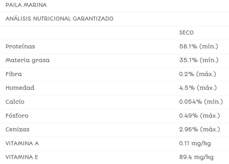Click the 4.5% (máx.) moisture value
Screen dimensions: 229x164
(198, 88)
